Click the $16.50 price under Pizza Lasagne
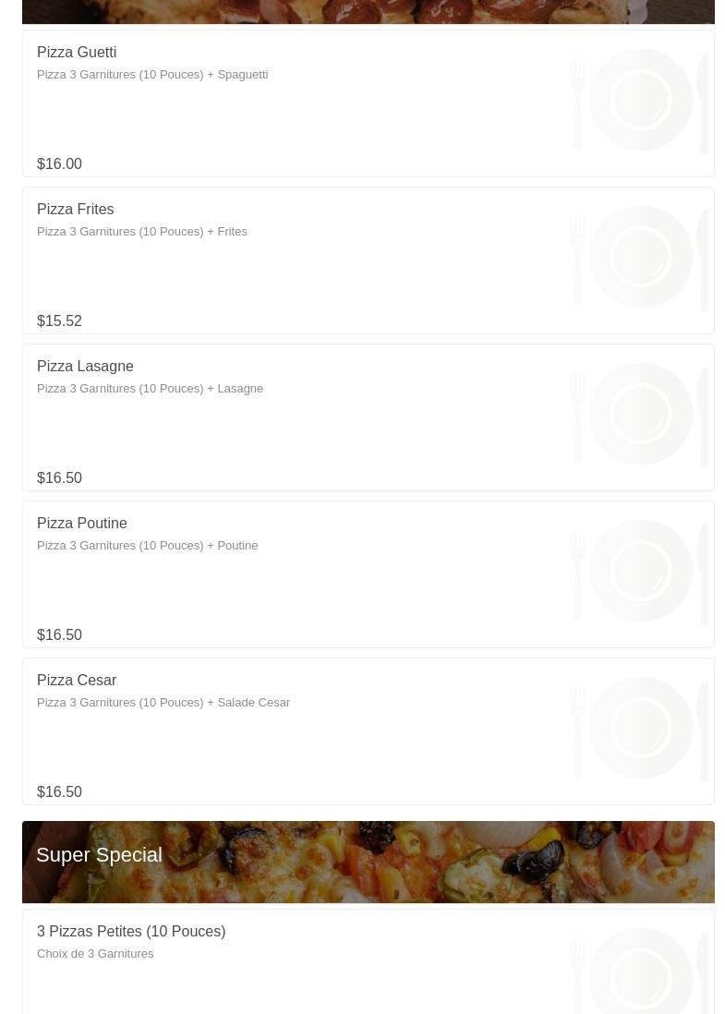Viewport: 725px width, 1014px height. [x=59, y=478]
